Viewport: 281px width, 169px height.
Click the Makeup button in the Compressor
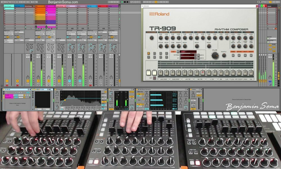132,92
